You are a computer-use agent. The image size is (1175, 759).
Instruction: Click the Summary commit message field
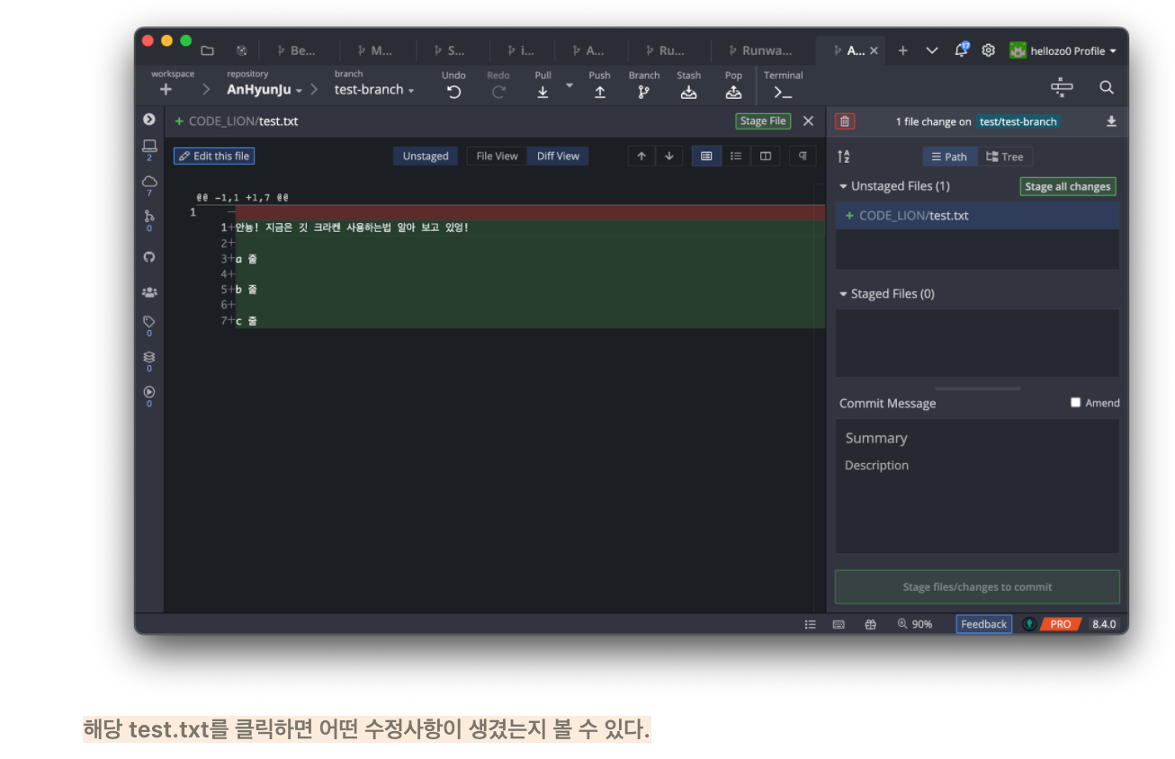click(977, 438)
